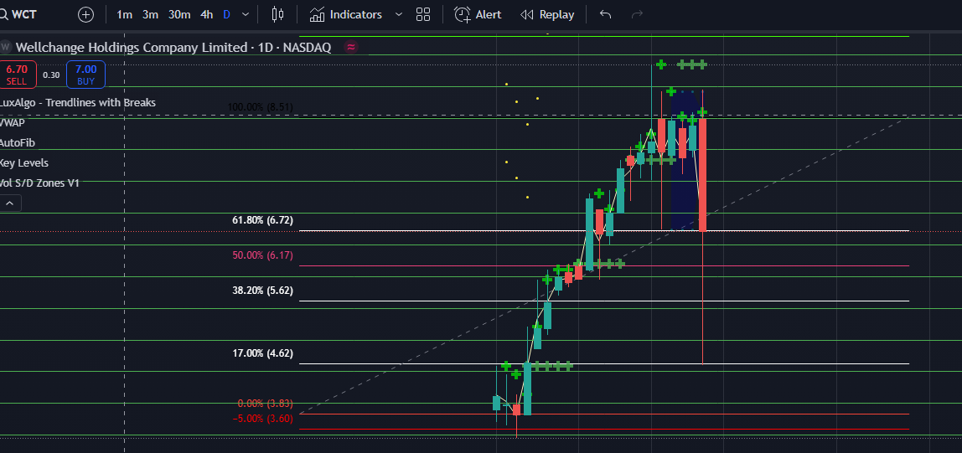The width and height of the screenshot is (962, 453).
Task: Add a symbol to compare with plus icon
Action: tap(85, 15)
